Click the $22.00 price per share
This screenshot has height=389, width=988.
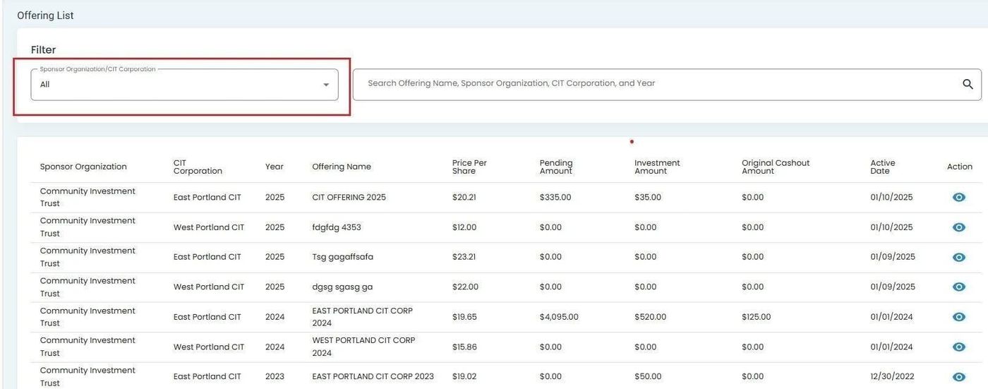465,287
